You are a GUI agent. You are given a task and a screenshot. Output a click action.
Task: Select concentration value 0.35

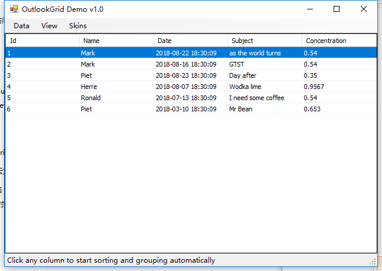point(339,75)
